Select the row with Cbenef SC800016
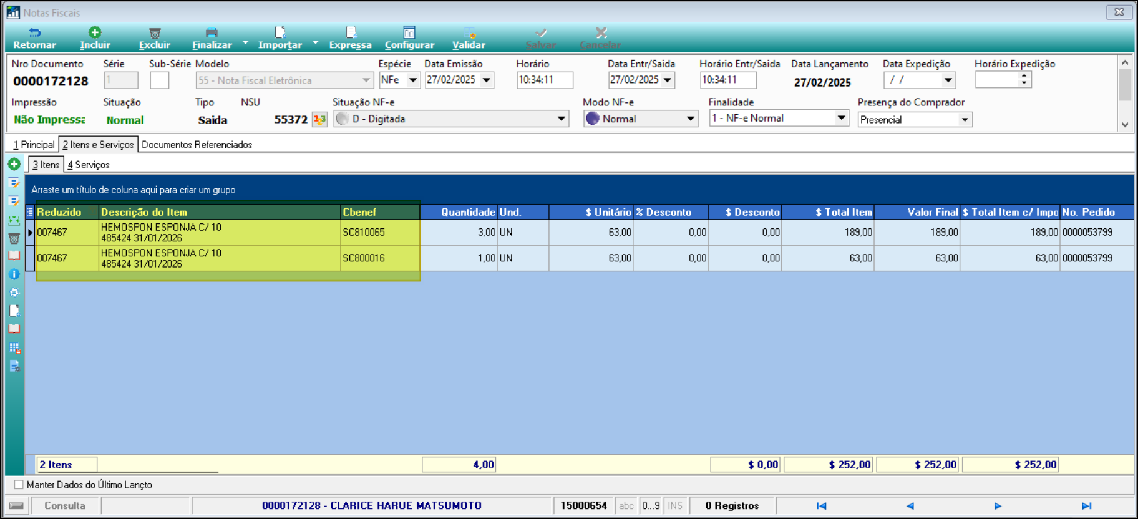 pos(579,258)
